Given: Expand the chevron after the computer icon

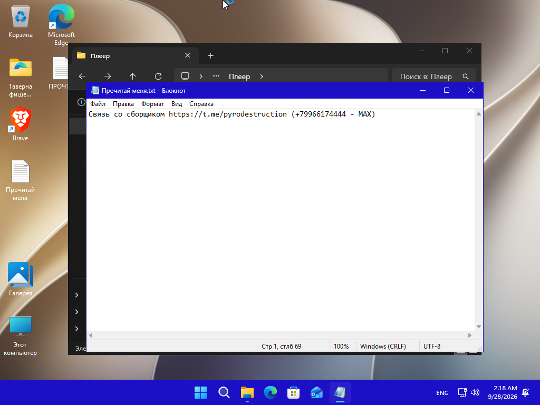Looking at the screenshot, I should pos(201,76).
